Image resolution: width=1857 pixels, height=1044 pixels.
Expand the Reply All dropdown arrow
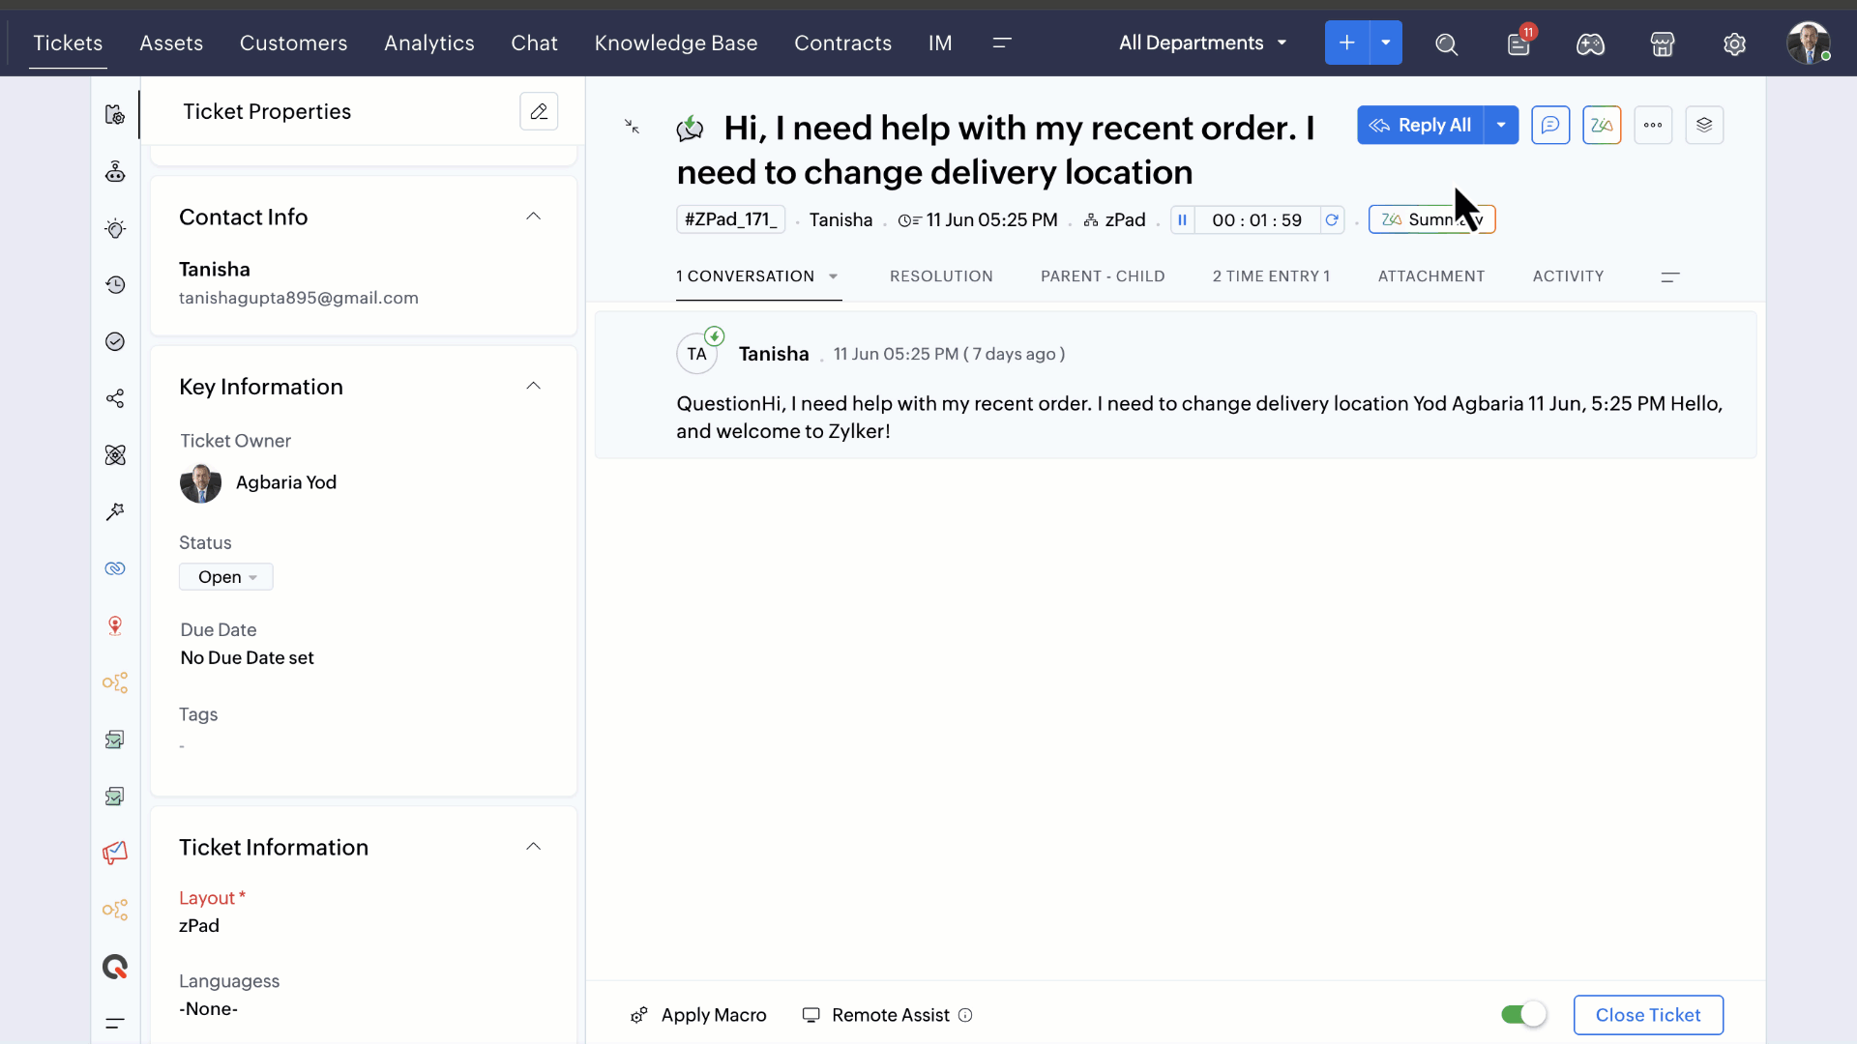(x=1501, y=125)
